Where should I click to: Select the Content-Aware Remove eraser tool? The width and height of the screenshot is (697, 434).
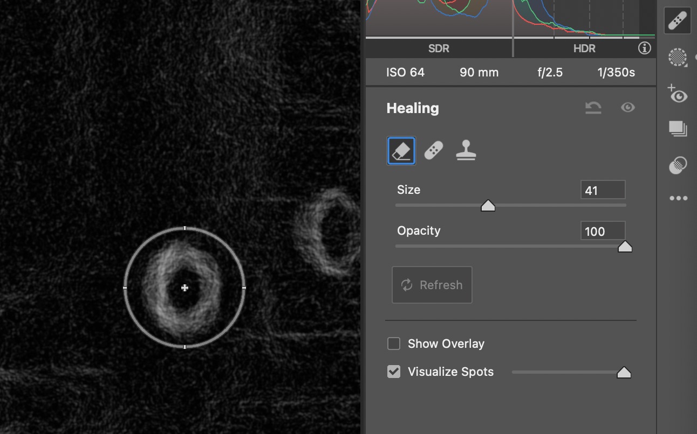pos(401,151)
